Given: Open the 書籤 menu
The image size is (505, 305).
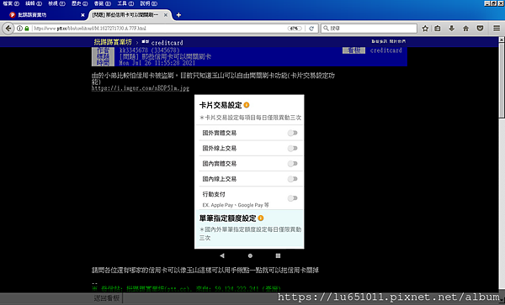Looking at the screenshot, I should pos(103,3).
